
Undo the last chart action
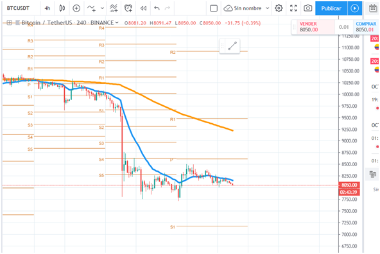tap(157, 8)
